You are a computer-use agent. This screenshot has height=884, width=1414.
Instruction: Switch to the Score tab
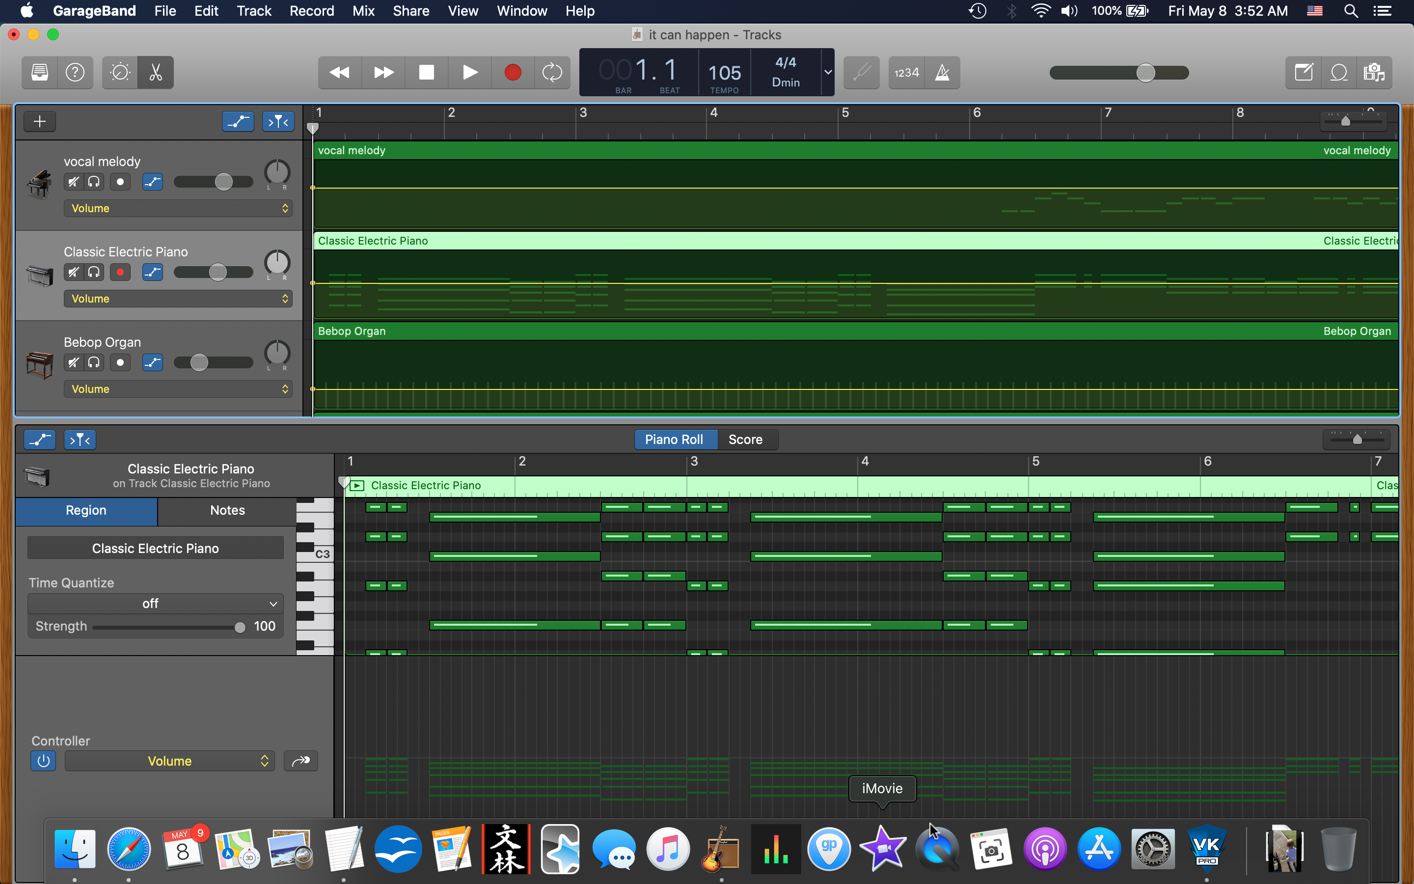coord(745,440)
